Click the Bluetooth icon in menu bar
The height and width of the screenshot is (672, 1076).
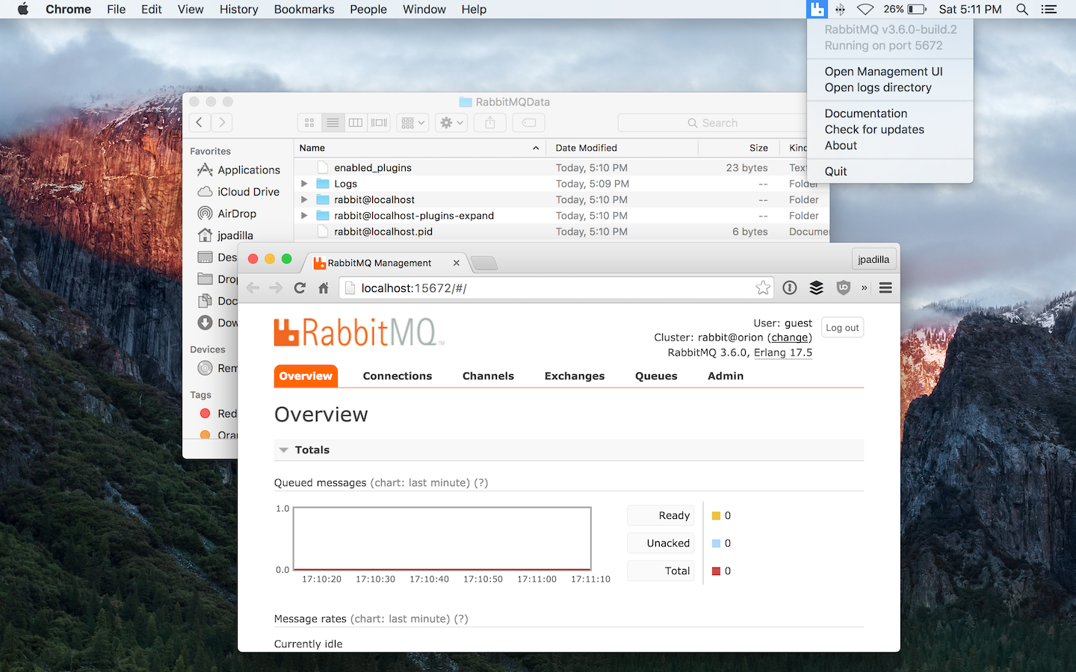[x=840, y=9]
